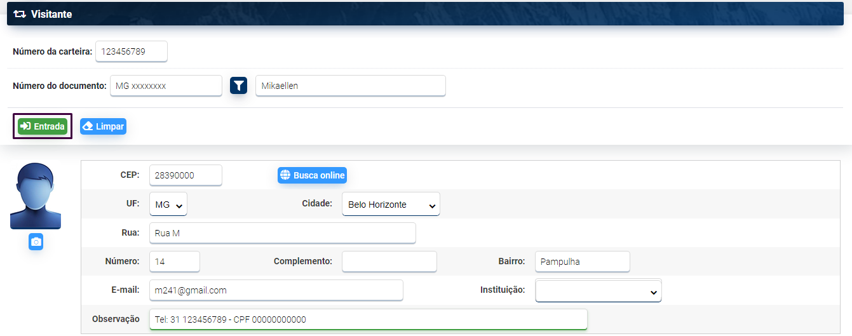Click the swap arrows icon beside Visitante
This screenshot has width=852, height=336.
[20, 14]
